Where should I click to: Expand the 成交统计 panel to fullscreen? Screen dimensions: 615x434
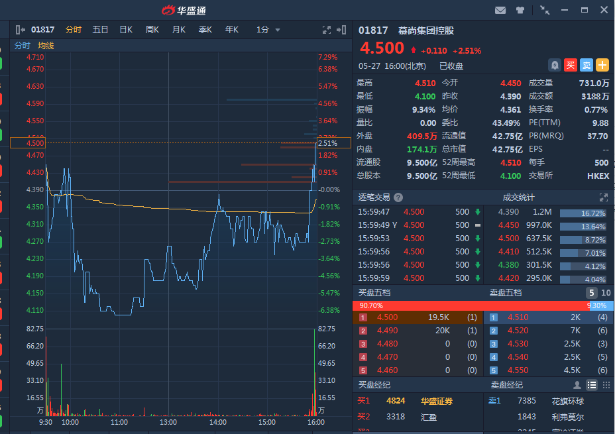click(603, 197)
